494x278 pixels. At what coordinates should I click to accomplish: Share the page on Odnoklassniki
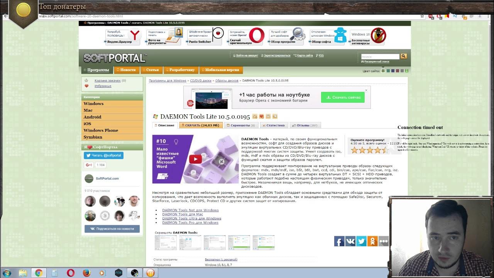click(372, 241)
